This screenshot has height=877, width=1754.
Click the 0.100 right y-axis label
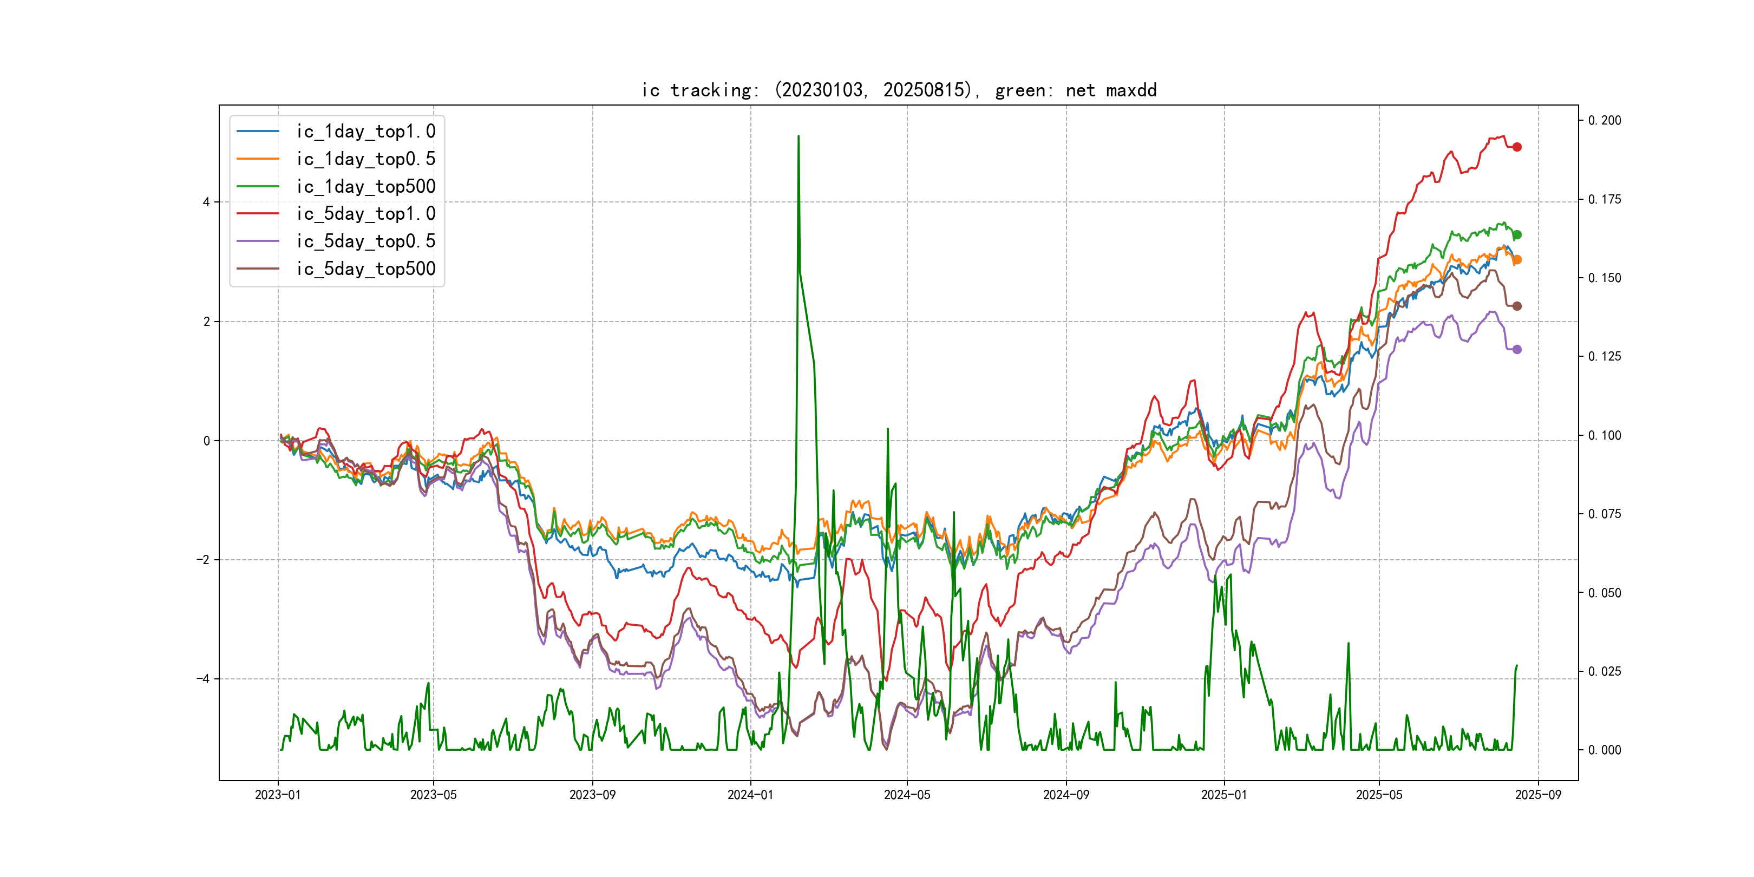pyautogui.click(x=1604, y=435)
